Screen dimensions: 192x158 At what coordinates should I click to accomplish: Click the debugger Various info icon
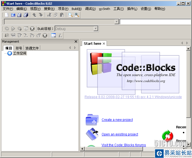(x=60, y=35)
